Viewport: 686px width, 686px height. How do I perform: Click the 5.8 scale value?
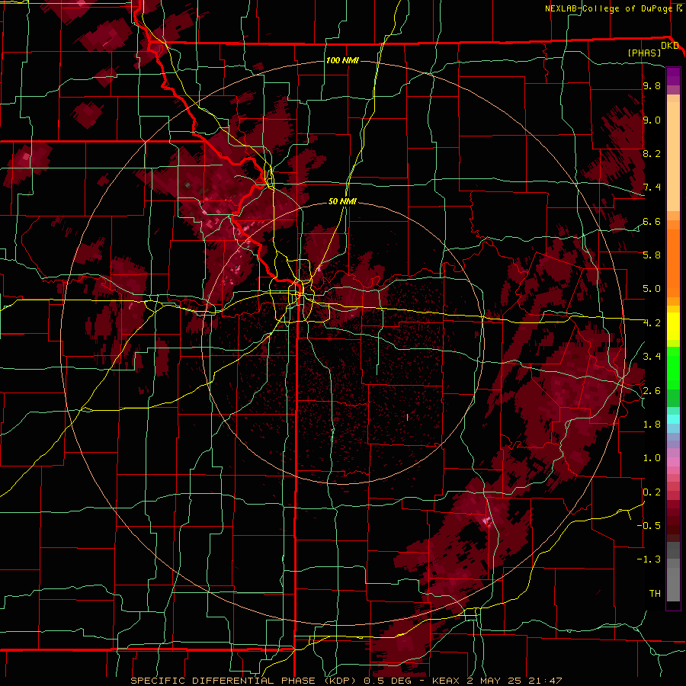(x=652, y=255)
